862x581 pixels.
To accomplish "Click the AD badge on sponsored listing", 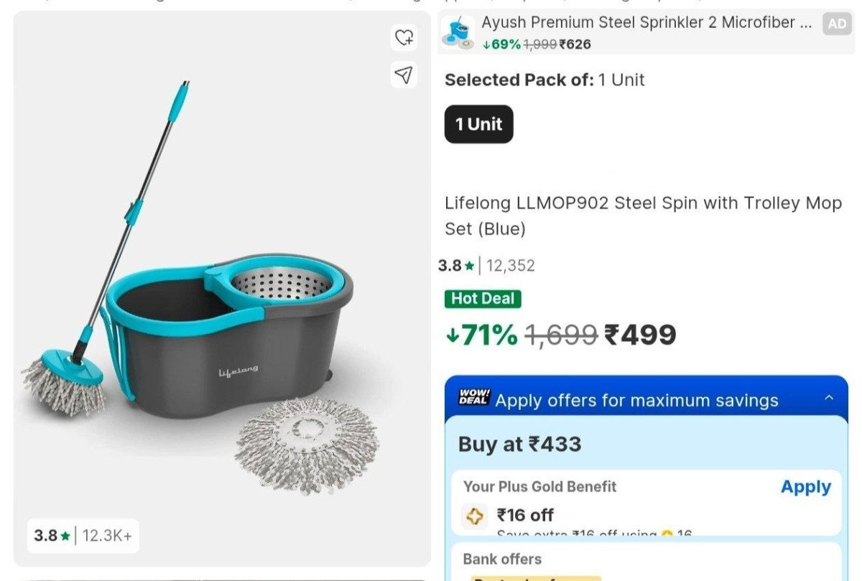I will 837,24.
